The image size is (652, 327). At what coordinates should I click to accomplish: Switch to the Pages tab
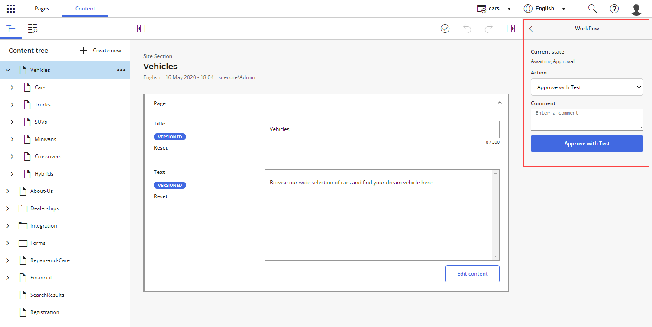(x=42, y=9)
